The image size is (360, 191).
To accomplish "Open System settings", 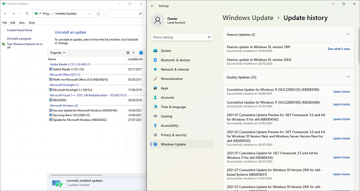I will (x=182, y=51).
